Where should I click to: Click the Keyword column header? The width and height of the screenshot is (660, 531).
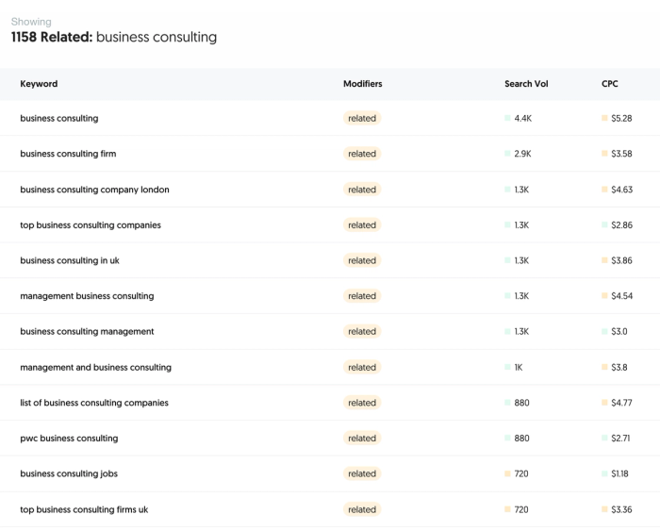pos(39,84)
